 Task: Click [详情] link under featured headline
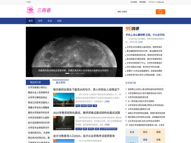click(x=140, y=42)
